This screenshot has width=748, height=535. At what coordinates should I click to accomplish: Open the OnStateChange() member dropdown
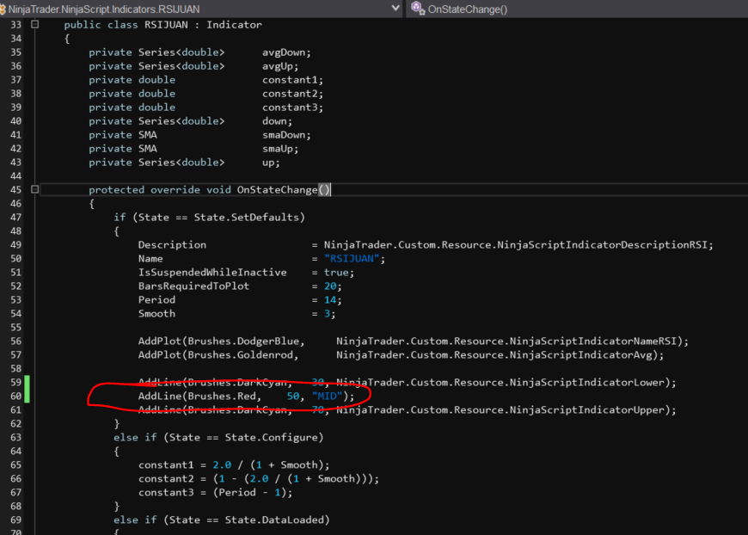coord(577,9)
